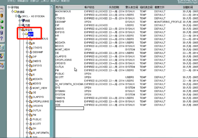Click the trash can remove icon
Screen dimensions: 198x138
pos(2,33)
